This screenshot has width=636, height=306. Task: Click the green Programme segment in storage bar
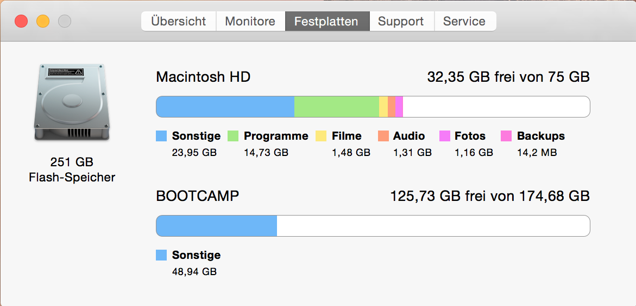tap(336, 107)
